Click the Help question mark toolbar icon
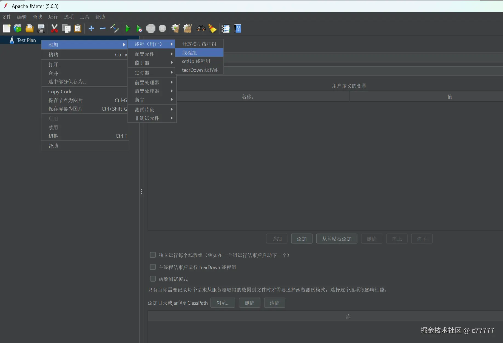This screenshot has width=503, height=343. 238,28
